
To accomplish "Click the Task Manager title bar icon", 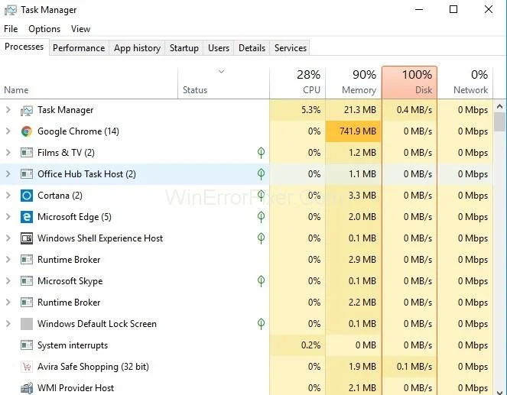I will tap(10, 10).
